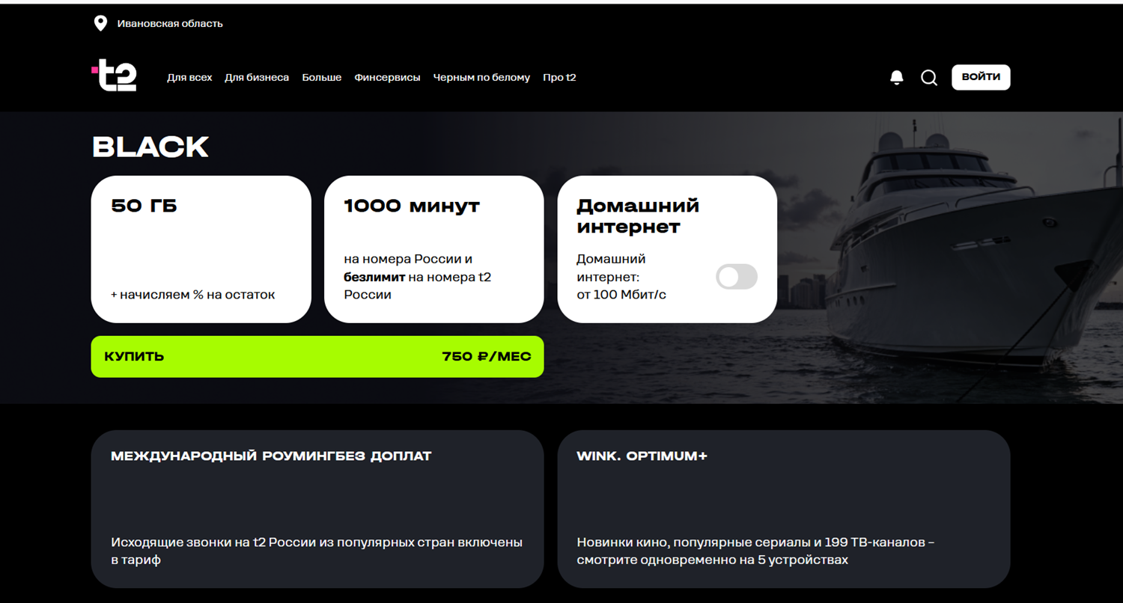The width and height of the screenshot is (1123, 603).
Task: Open the Wink. Optimum+ card
Action: click(784, 509)
